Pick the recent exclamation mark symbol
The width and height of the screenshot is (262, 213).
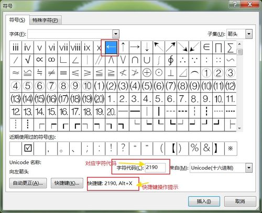[x=111, y=149]
